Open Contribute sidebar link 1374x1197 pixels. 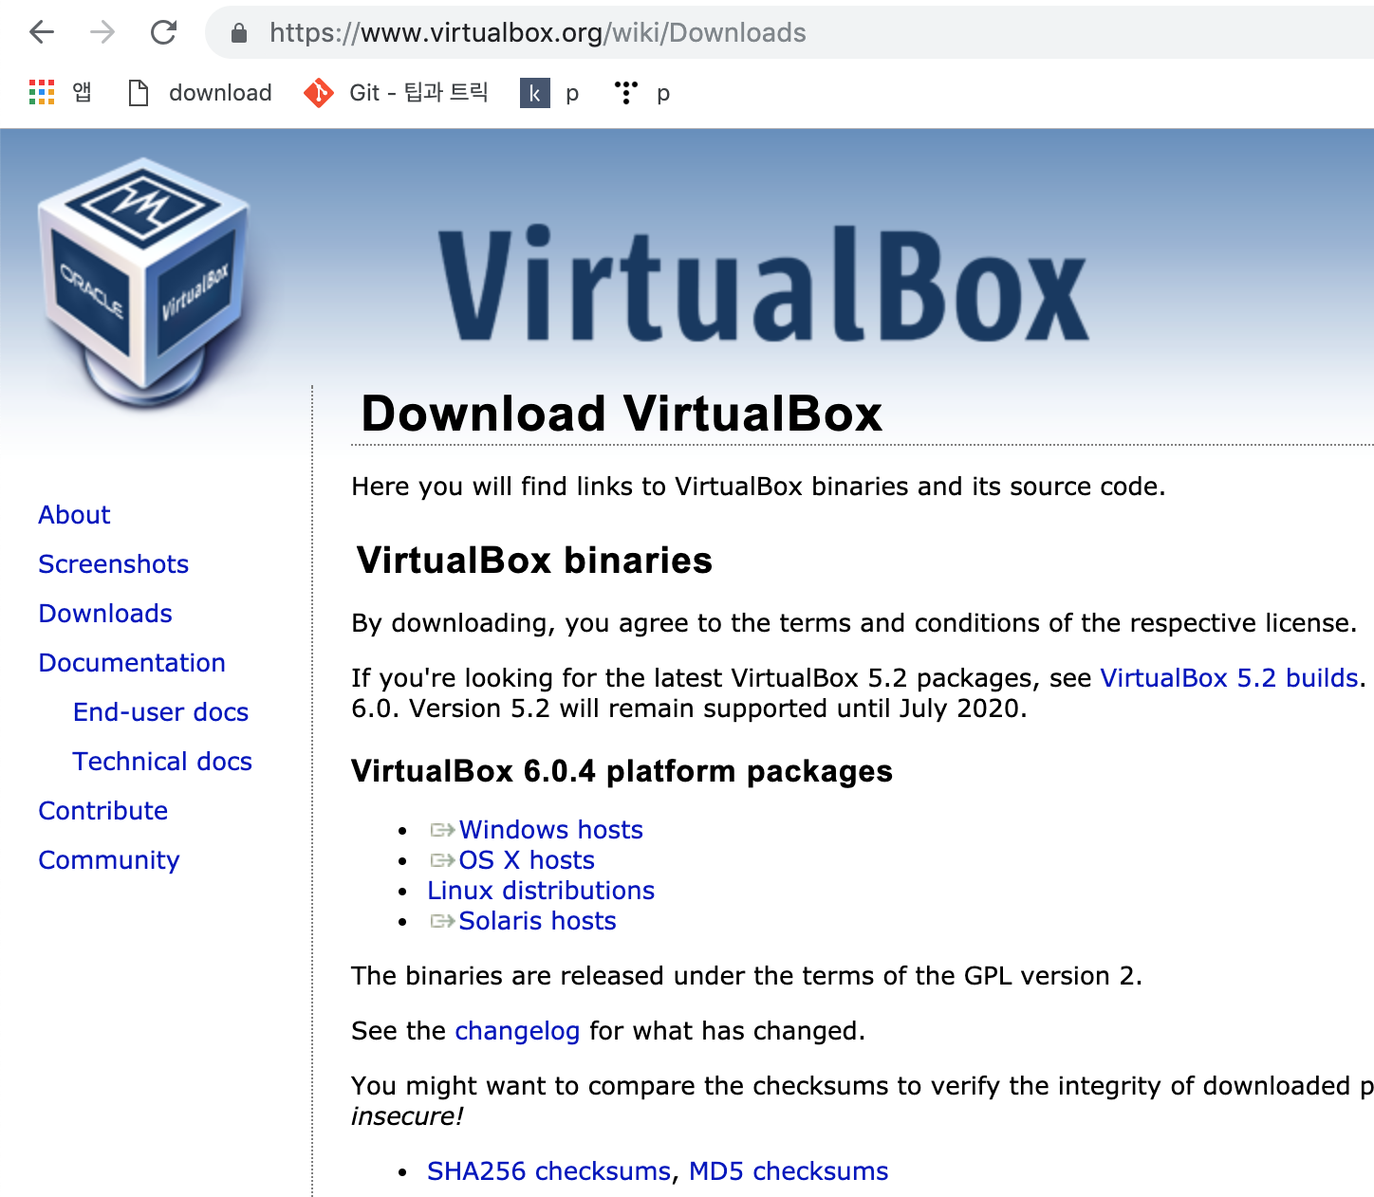coord(103,811)
